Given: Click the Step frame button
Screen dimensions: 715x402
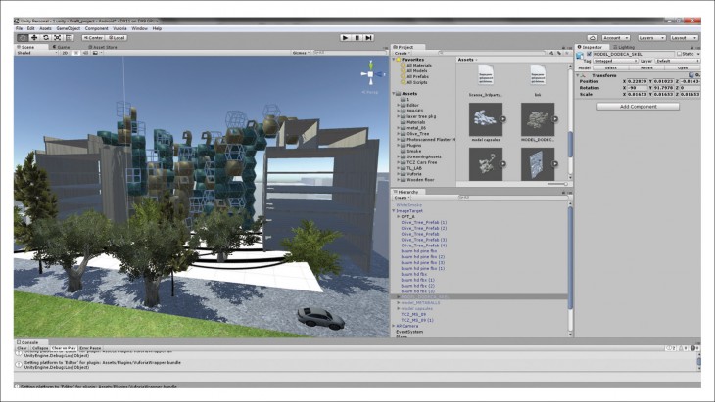Looking at the screenshot, I should pyautogui.click(x=371, y=37).
